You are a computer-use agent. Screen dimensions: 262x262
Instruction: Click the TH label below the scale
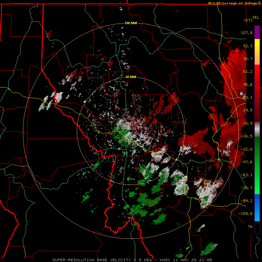pyautogui.click(x=250, y=227)
